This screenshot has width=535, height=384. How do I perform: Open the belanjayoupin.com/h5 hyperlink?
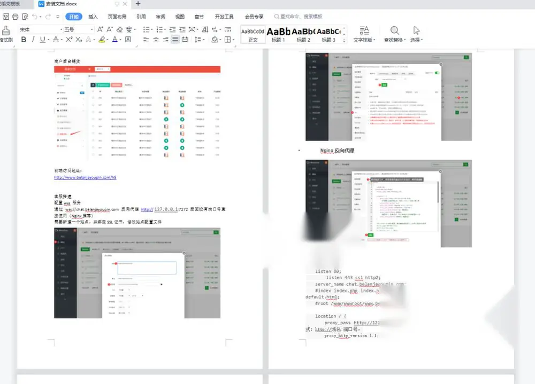[85, 177]
